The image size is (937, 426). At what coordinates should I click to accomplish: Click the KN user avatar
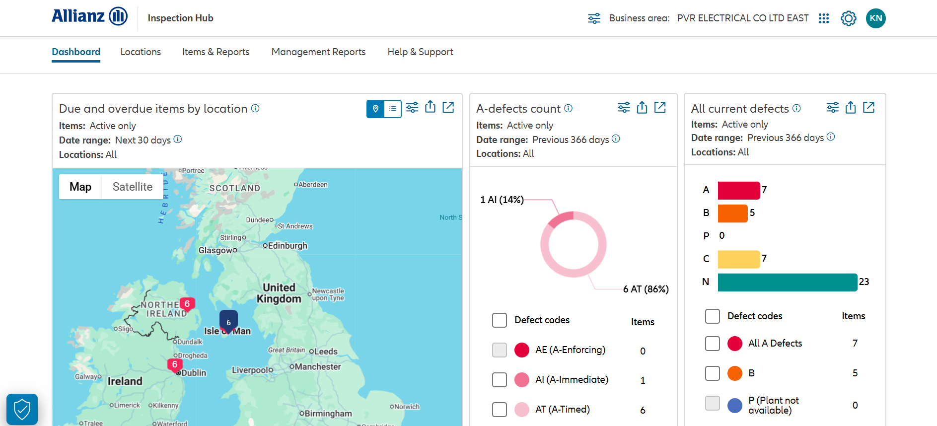coord(875,18)
